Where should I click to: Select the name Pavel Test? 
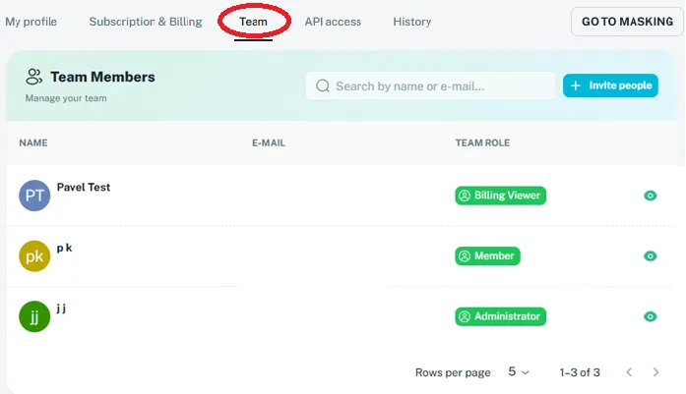point(84,187)
